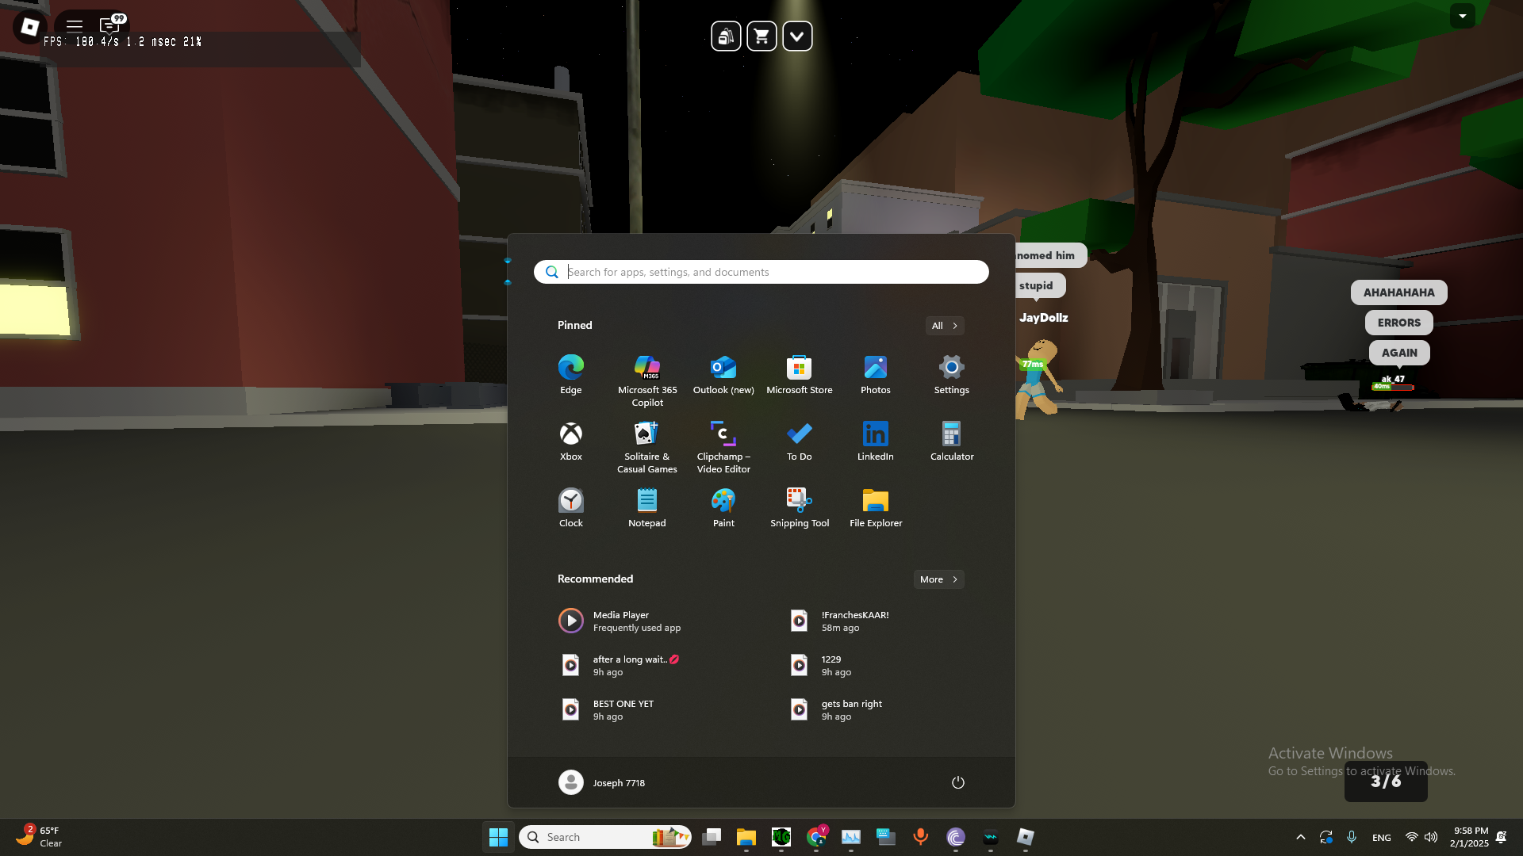The width and height of the screenshot is (1523, 856).
Task: Click the power button icon
Action: 957,782
